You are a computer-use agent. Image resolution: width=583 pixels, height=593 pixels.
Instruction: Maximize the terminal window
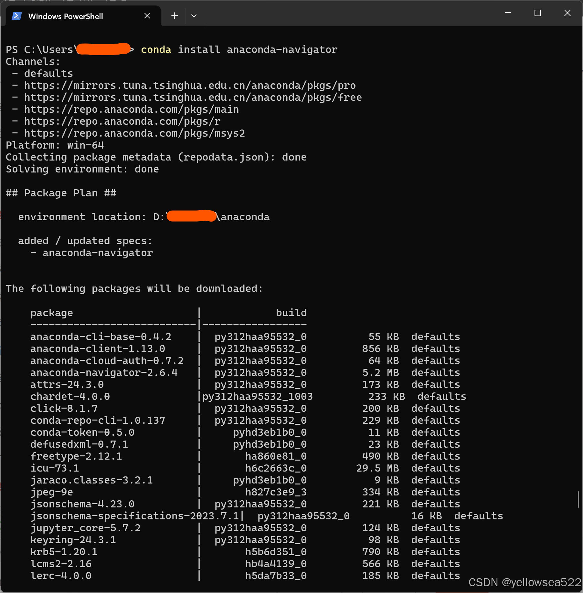pos(538,13)
